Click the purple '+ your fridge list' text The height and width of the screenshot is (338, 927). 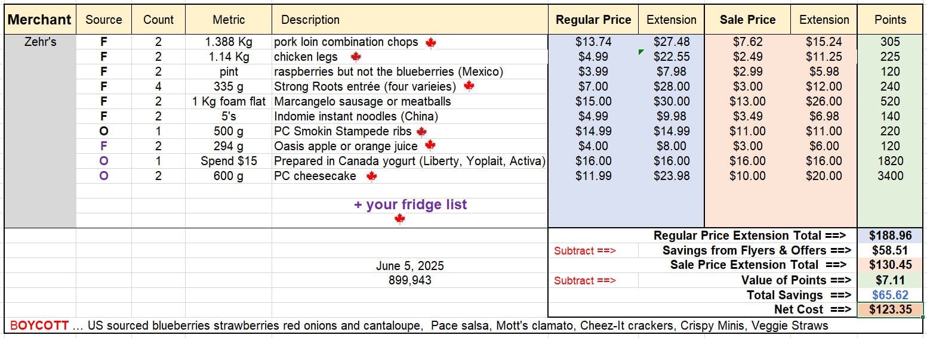pyautogui.click(x=410, y=204)
